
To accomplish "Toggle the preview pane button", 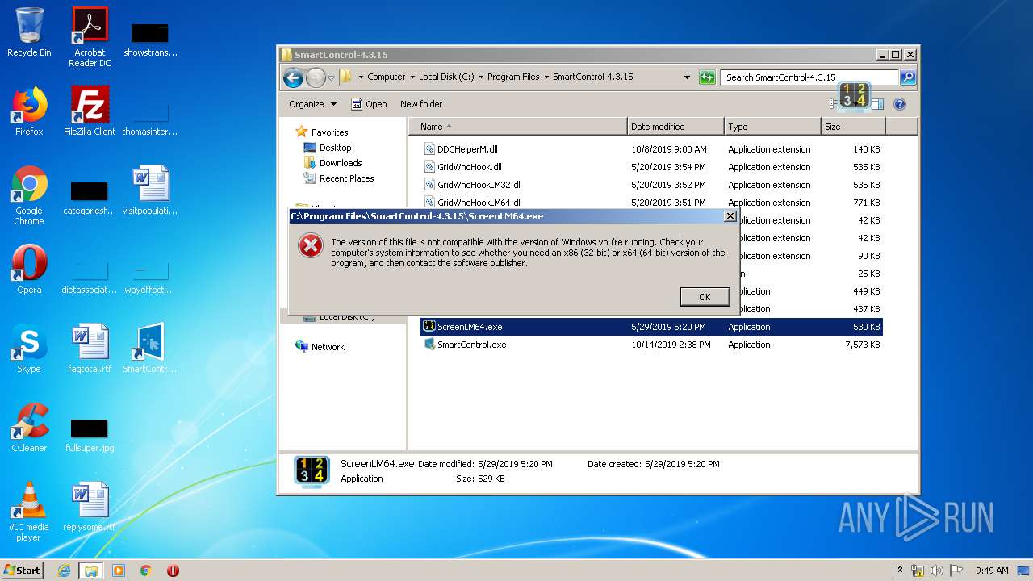I will click(877, 104).
